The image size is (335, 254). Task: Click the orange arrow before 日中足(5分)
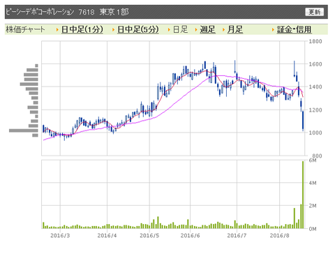pyautogui.click(x=113, y=30)
